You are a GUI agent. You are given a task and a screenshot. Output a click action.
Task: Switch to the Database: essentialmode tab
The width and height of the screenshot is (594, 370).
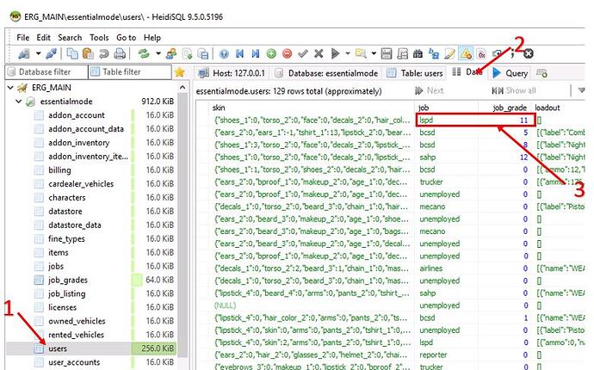(x=326, y=73)
